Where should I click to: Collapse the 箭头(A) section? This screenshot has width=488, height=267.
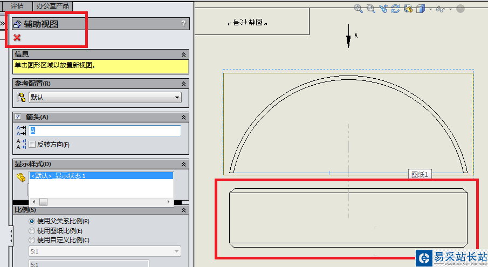click(184, 118)
